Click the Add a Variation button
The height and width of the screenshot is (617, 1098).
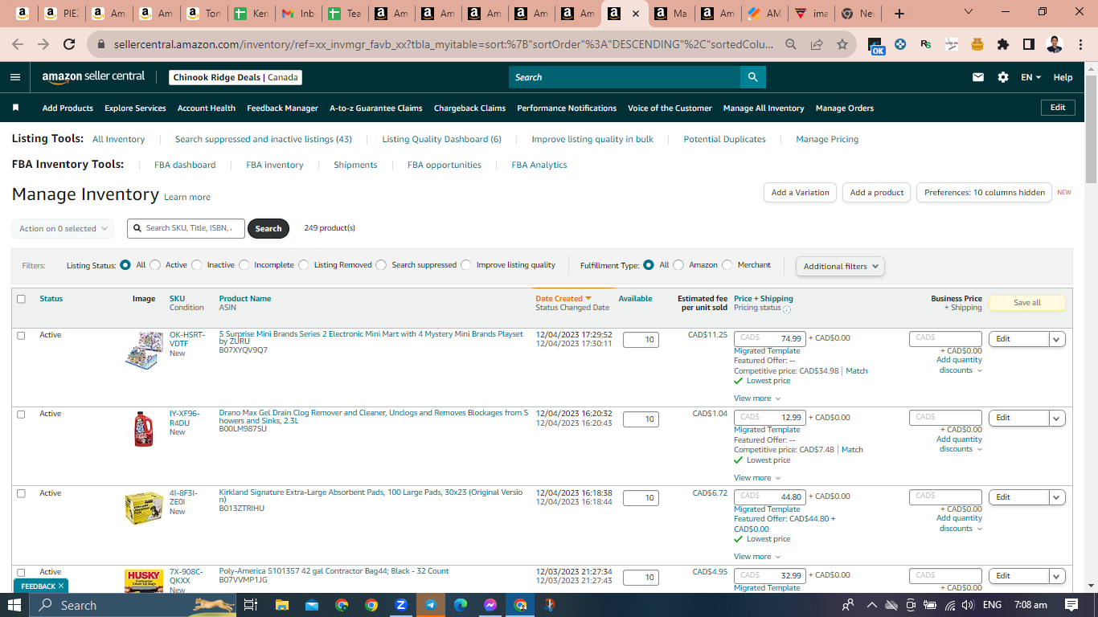(x=801, y=193)
